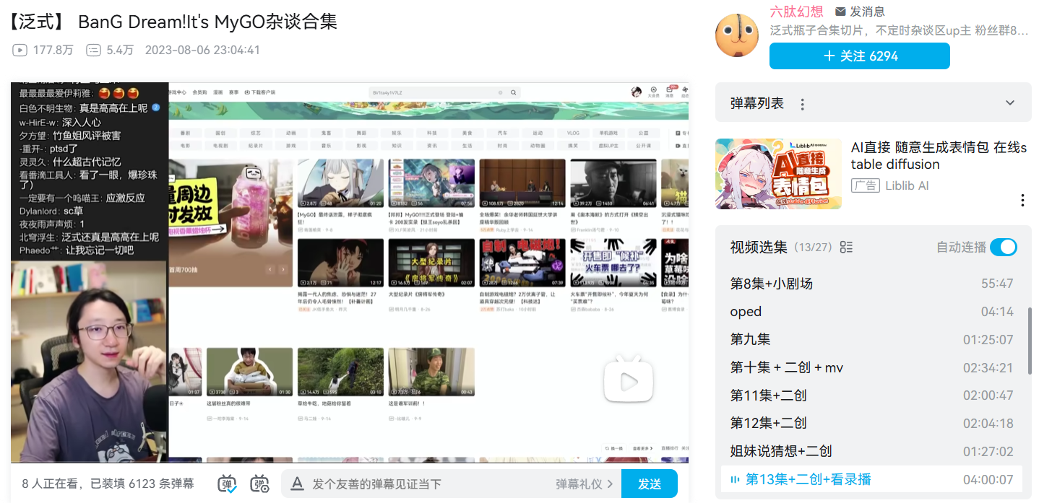Play the oped episode
Screen dimensions: 1039x503
coord(871,312)
